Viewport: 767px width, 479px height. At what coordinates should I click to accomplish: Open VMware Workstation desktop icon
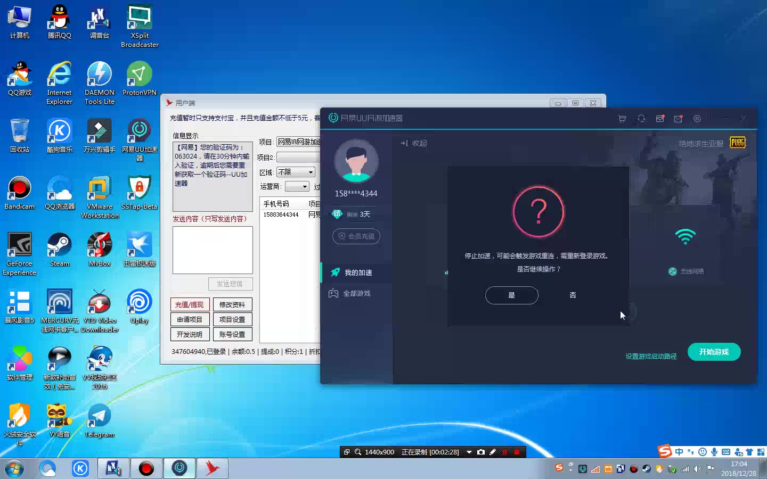[x=100, y=197]
